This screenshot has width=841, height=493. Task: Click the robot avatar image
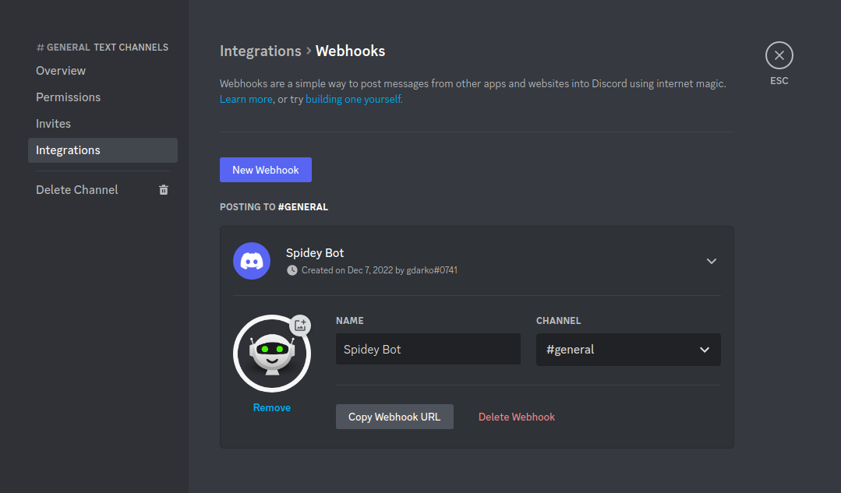coord(271,354)
